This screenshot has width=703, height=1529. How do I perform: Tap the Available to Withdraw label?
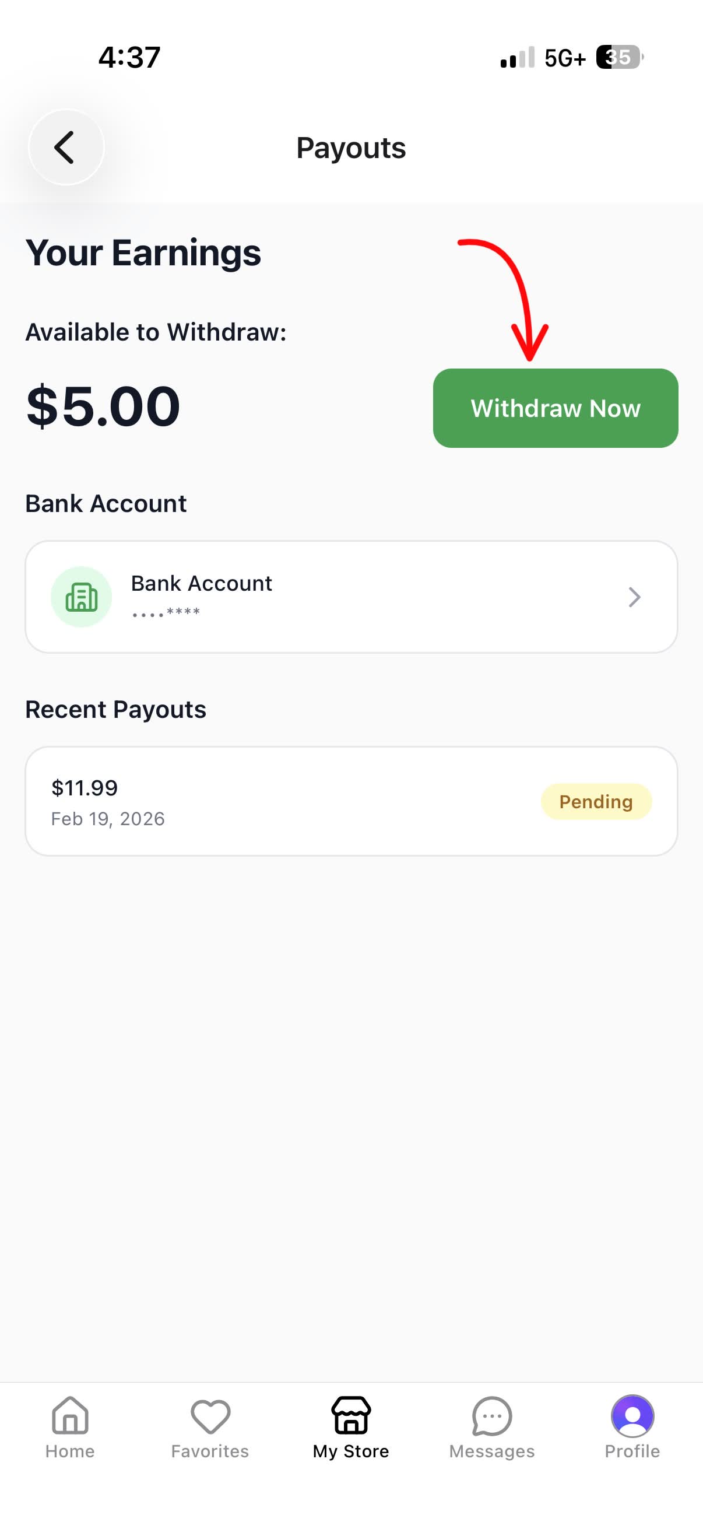point(156,331)
